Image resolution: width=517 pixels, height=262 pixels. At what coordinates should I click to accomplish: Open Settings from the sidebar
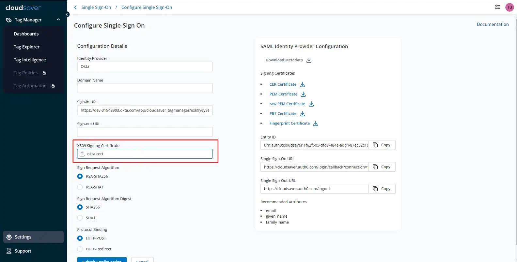pos(23,237)
